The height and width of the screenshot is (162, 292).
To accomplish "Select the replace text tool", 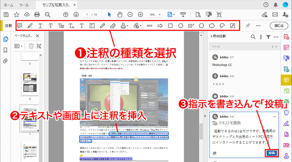I will coord(61,26).
